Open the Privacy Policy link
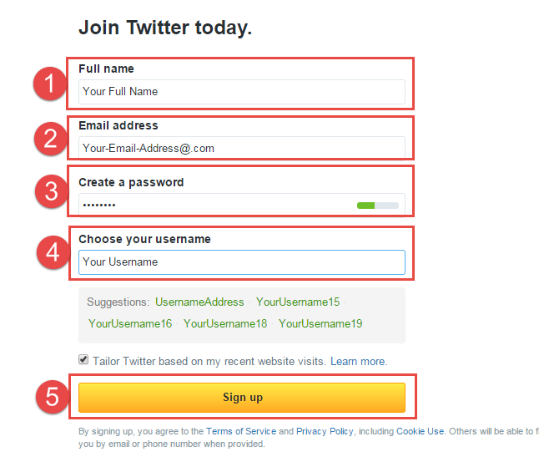This screenshot has height=457, width=539. pos(325,431)
